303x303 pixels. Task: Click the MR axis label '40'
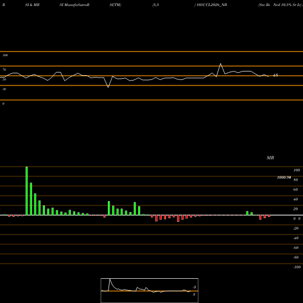pos(296,199)
